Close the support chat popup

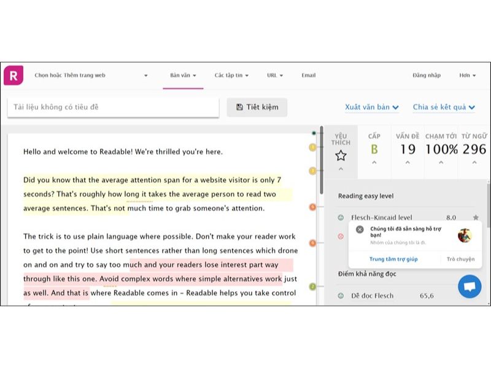(360, 229)
